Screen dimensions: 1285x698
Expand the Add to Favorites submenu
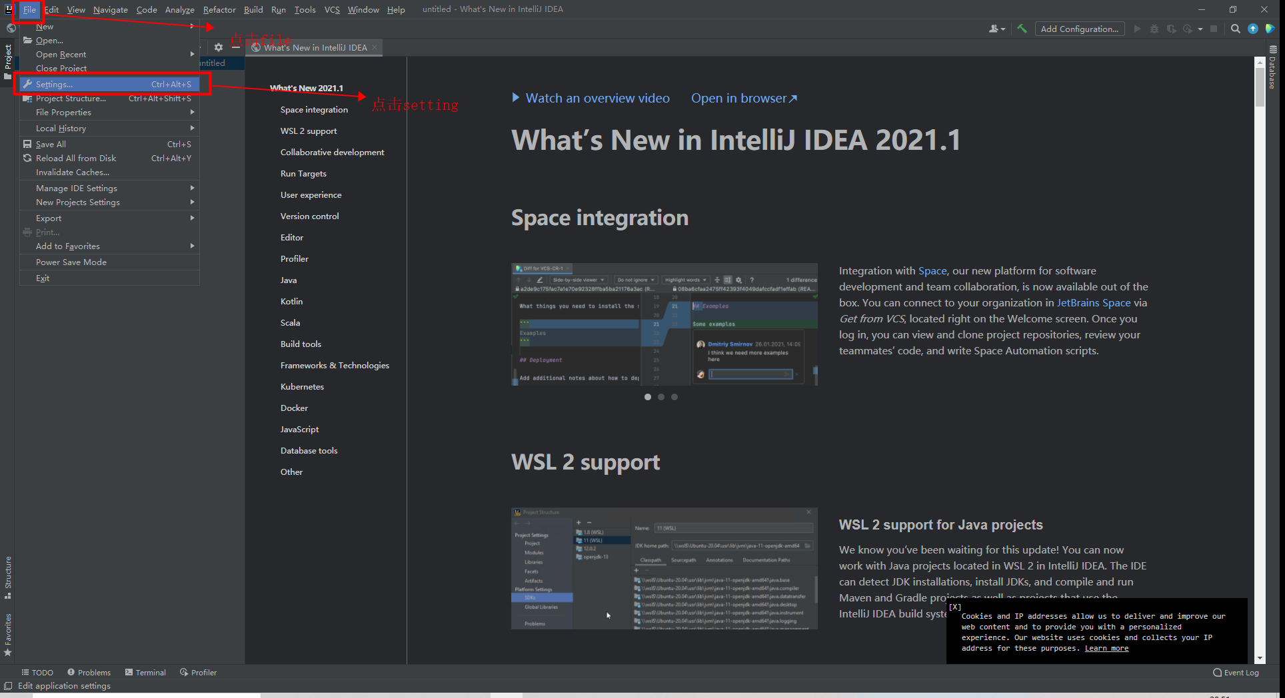point(192,246)
